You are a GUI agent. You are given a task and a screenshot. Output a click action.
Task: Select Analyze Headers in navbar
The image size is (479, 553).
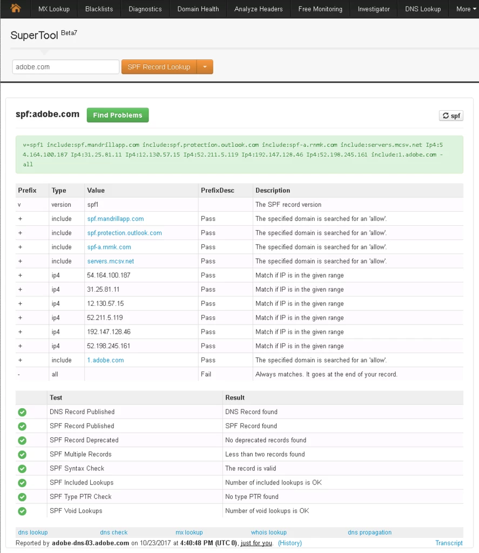(x=259, y=9)
